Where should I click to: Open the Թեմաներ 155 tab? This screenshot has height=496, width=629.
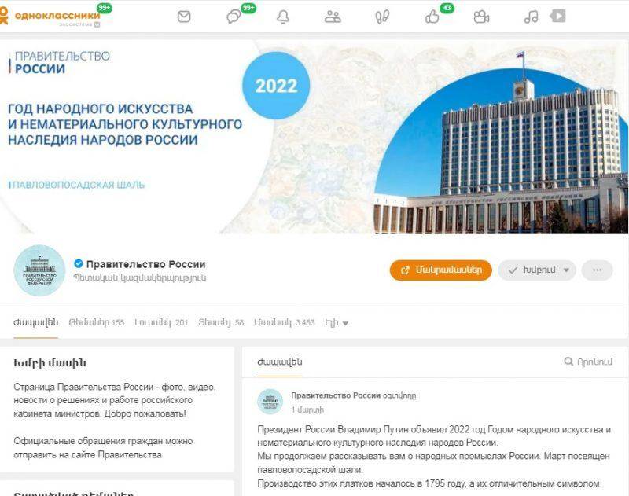pos(96,322)
